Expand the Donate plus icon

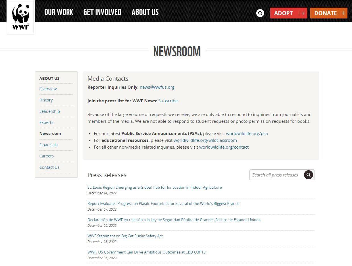[343, 13]
